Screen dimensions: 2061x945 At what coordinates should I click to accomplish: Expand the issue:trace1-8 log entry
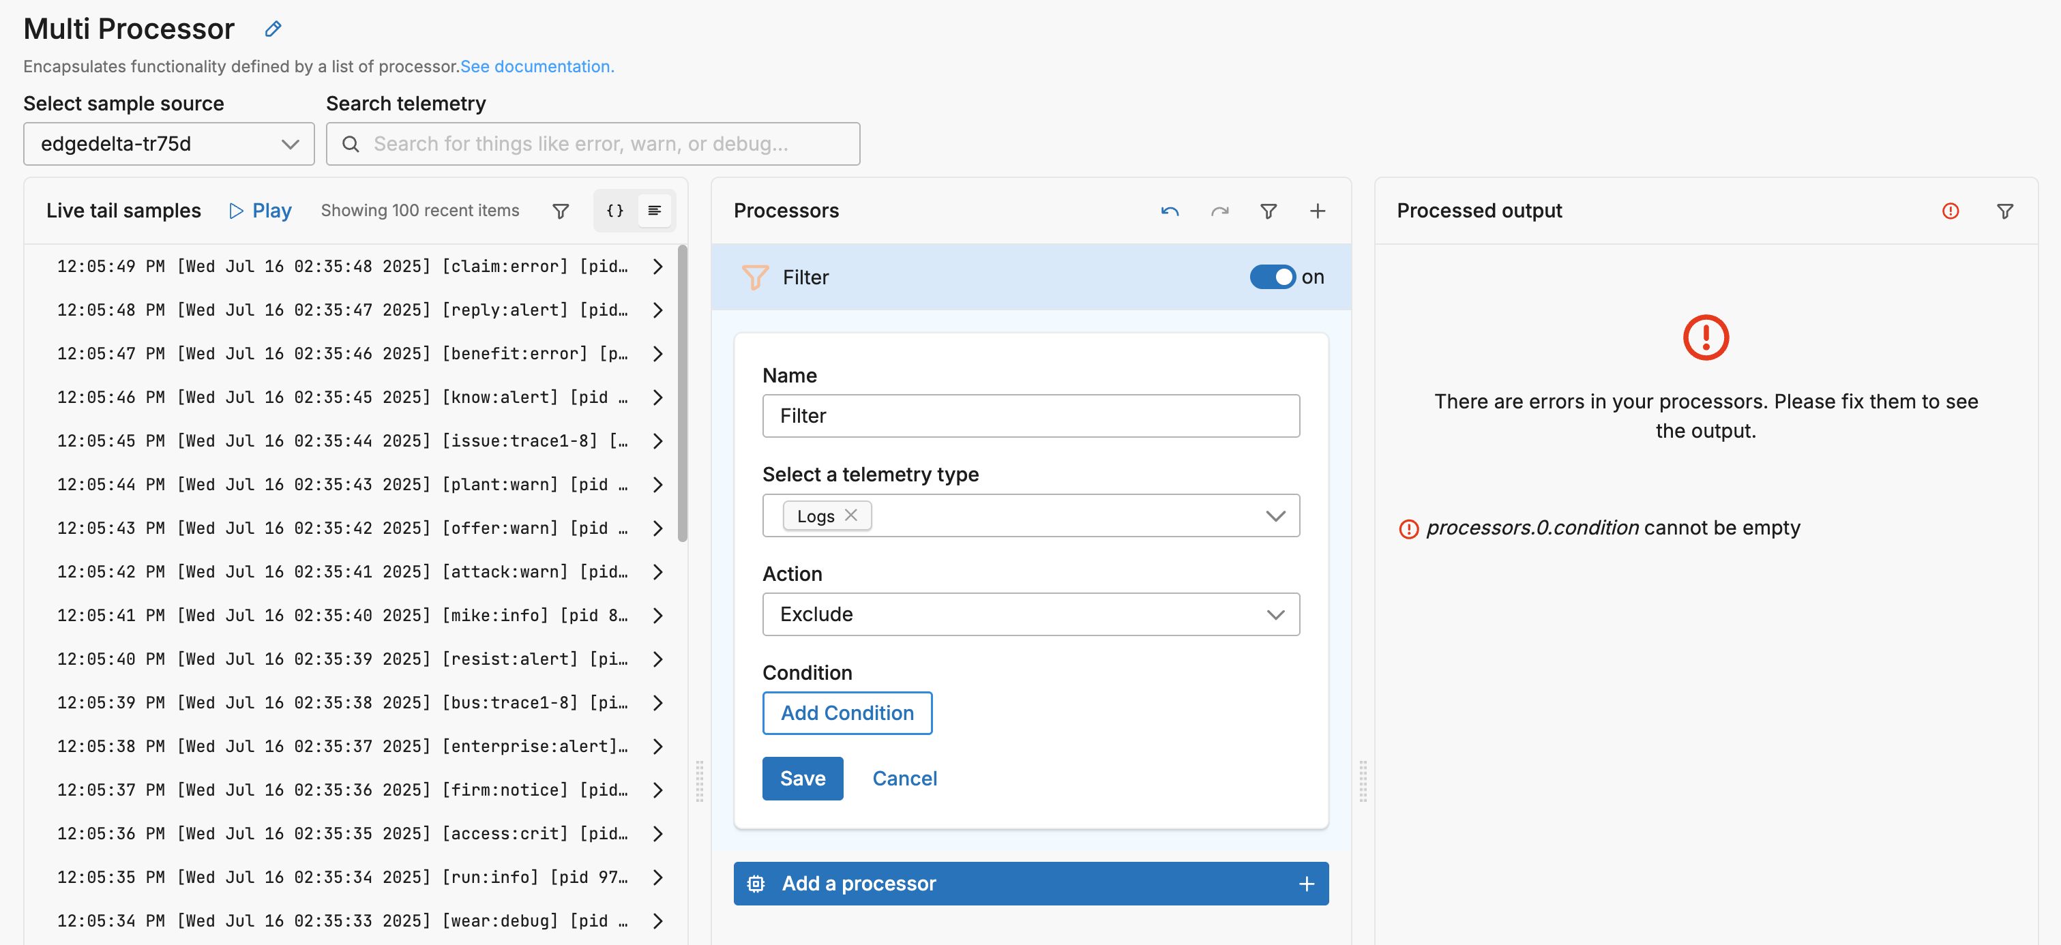coord(657,441)
